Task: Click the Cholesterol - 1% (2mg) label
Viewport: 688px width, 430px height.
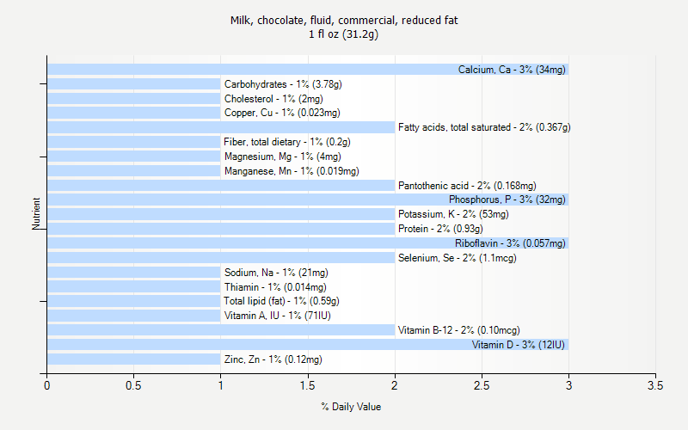Action: 273,99
